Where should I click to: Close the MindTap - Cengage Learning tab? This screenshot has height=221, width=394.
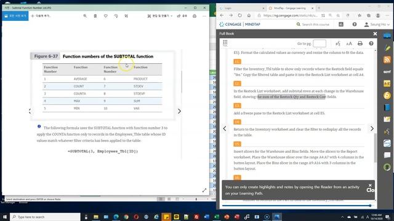point(312,8)
